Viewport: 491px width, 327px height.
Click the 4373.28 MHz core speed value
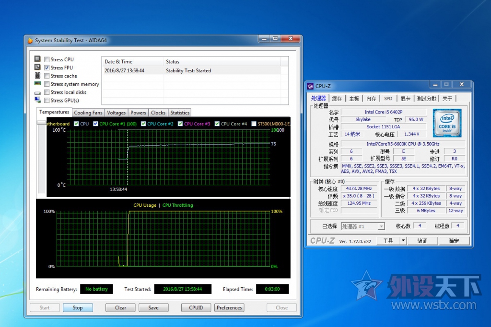(359, 189)
